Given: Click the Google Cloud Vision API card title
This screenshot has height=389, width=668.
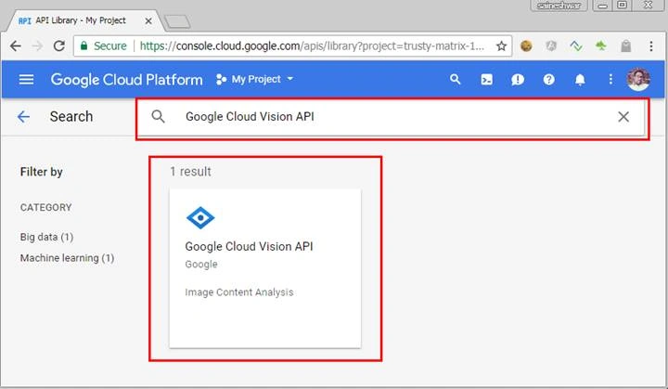Looking at the screenshot, I should tap(249, 246).
